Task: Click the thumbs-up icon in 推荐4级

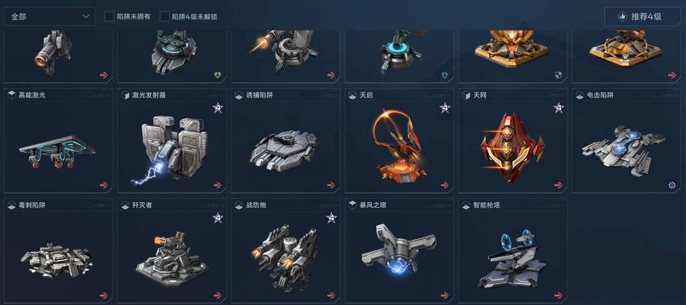Action: [x=622, y=16]
